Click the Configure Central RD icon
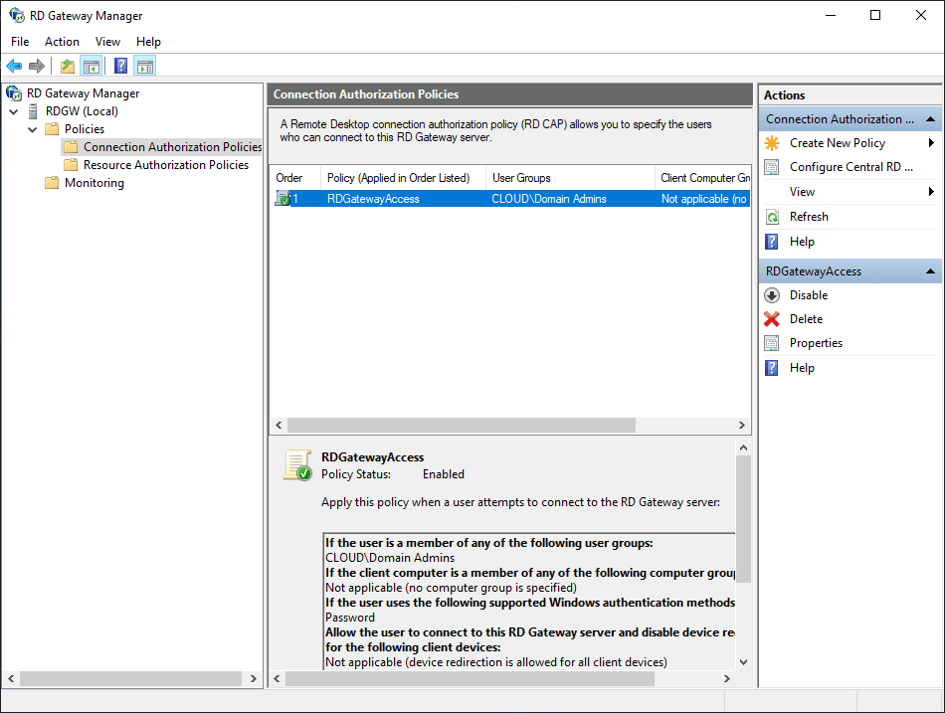The width and height of the screenshot is (945, 713). [x=772, y=167]
